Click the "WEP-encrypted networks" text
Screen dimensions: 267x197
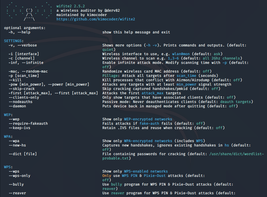tap(148, 119)
